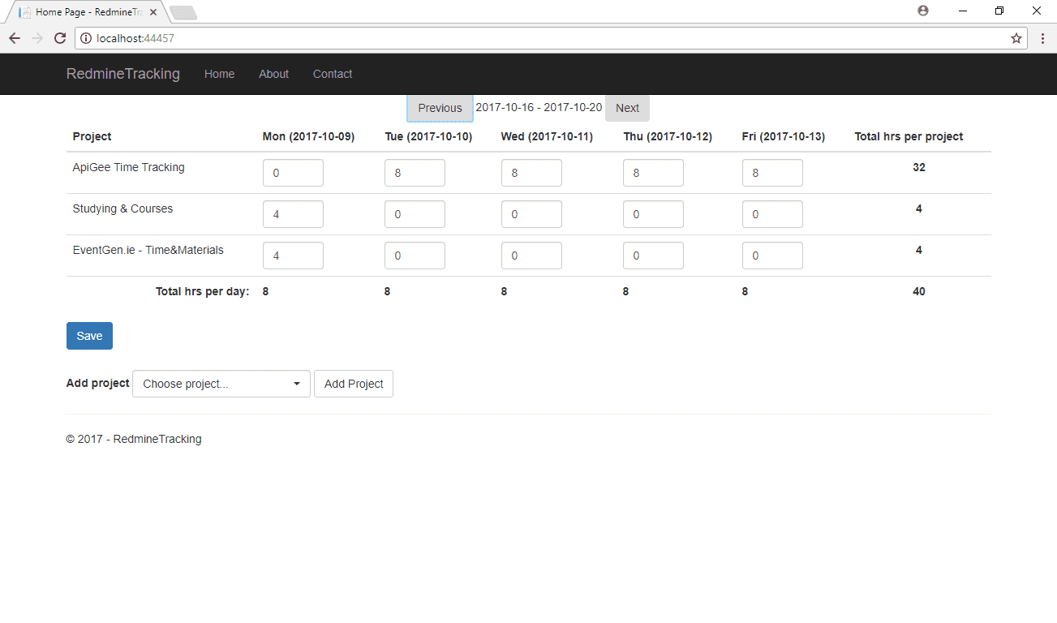Click Tue (2017-10-10) column header
Viewport: 1057px width, 623px height.
coord(428,136)
